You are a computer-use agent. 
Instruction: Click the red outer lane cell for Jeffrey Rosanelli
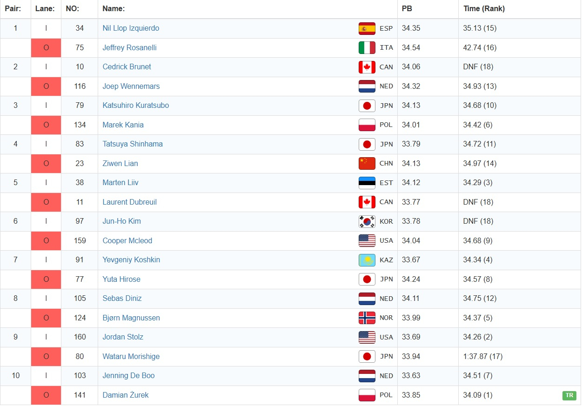[x=46, y=47]
